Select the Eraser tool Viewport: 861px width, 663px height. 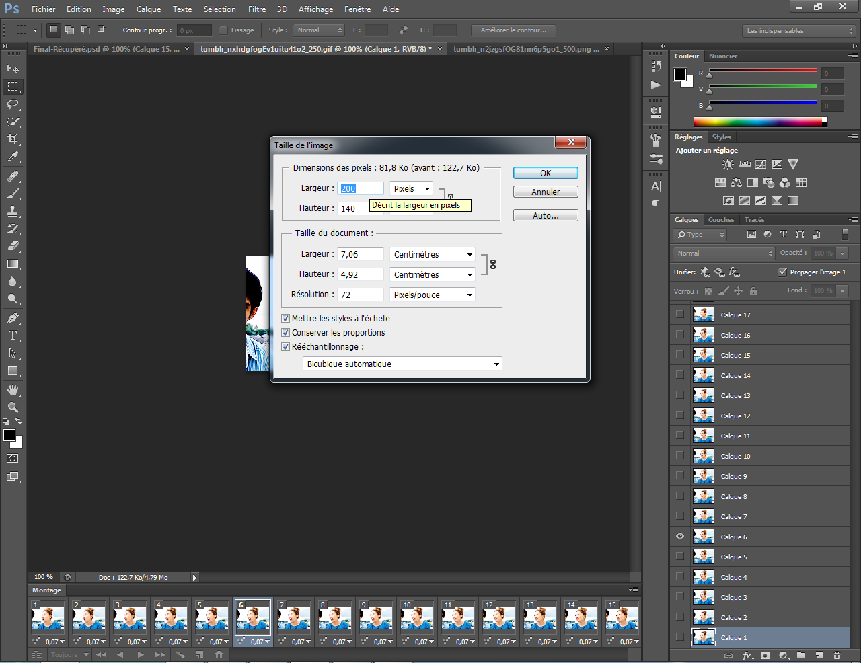tap(13, 246)
